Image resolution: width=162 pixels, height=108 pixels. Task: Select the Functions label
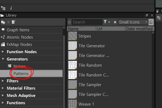(x=16, y=103)
